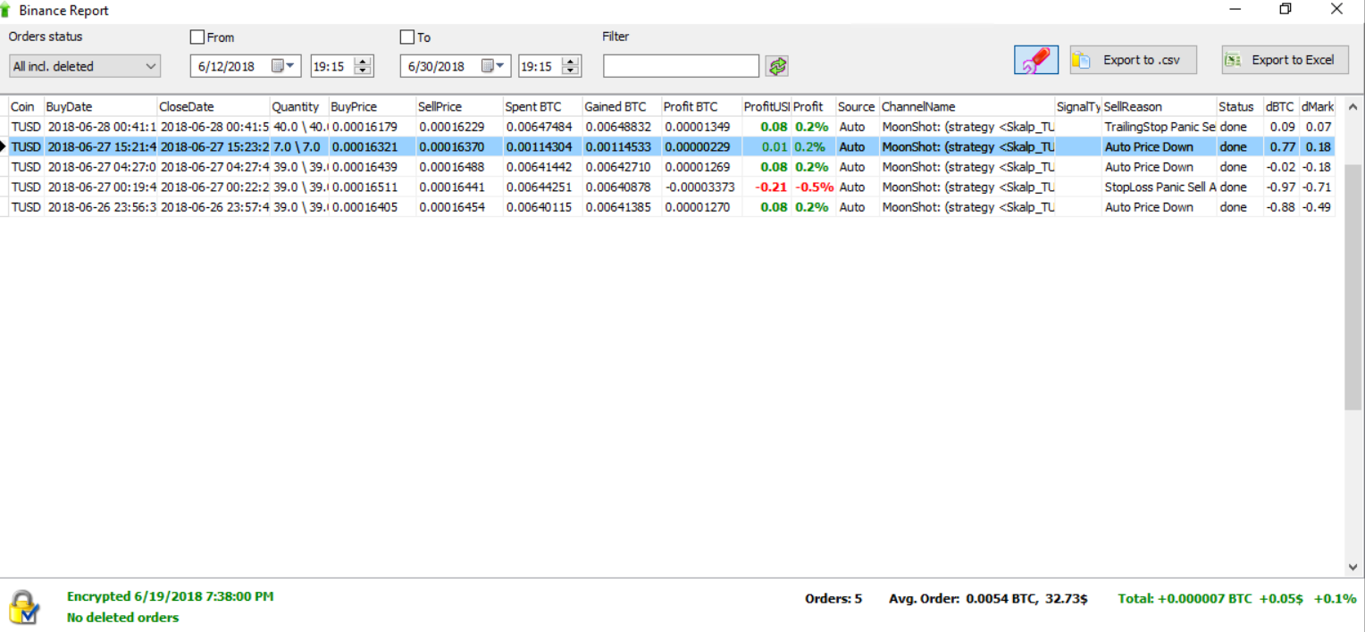Sort by Status column header
The image size is (1365, 632).
point(1239,106)
